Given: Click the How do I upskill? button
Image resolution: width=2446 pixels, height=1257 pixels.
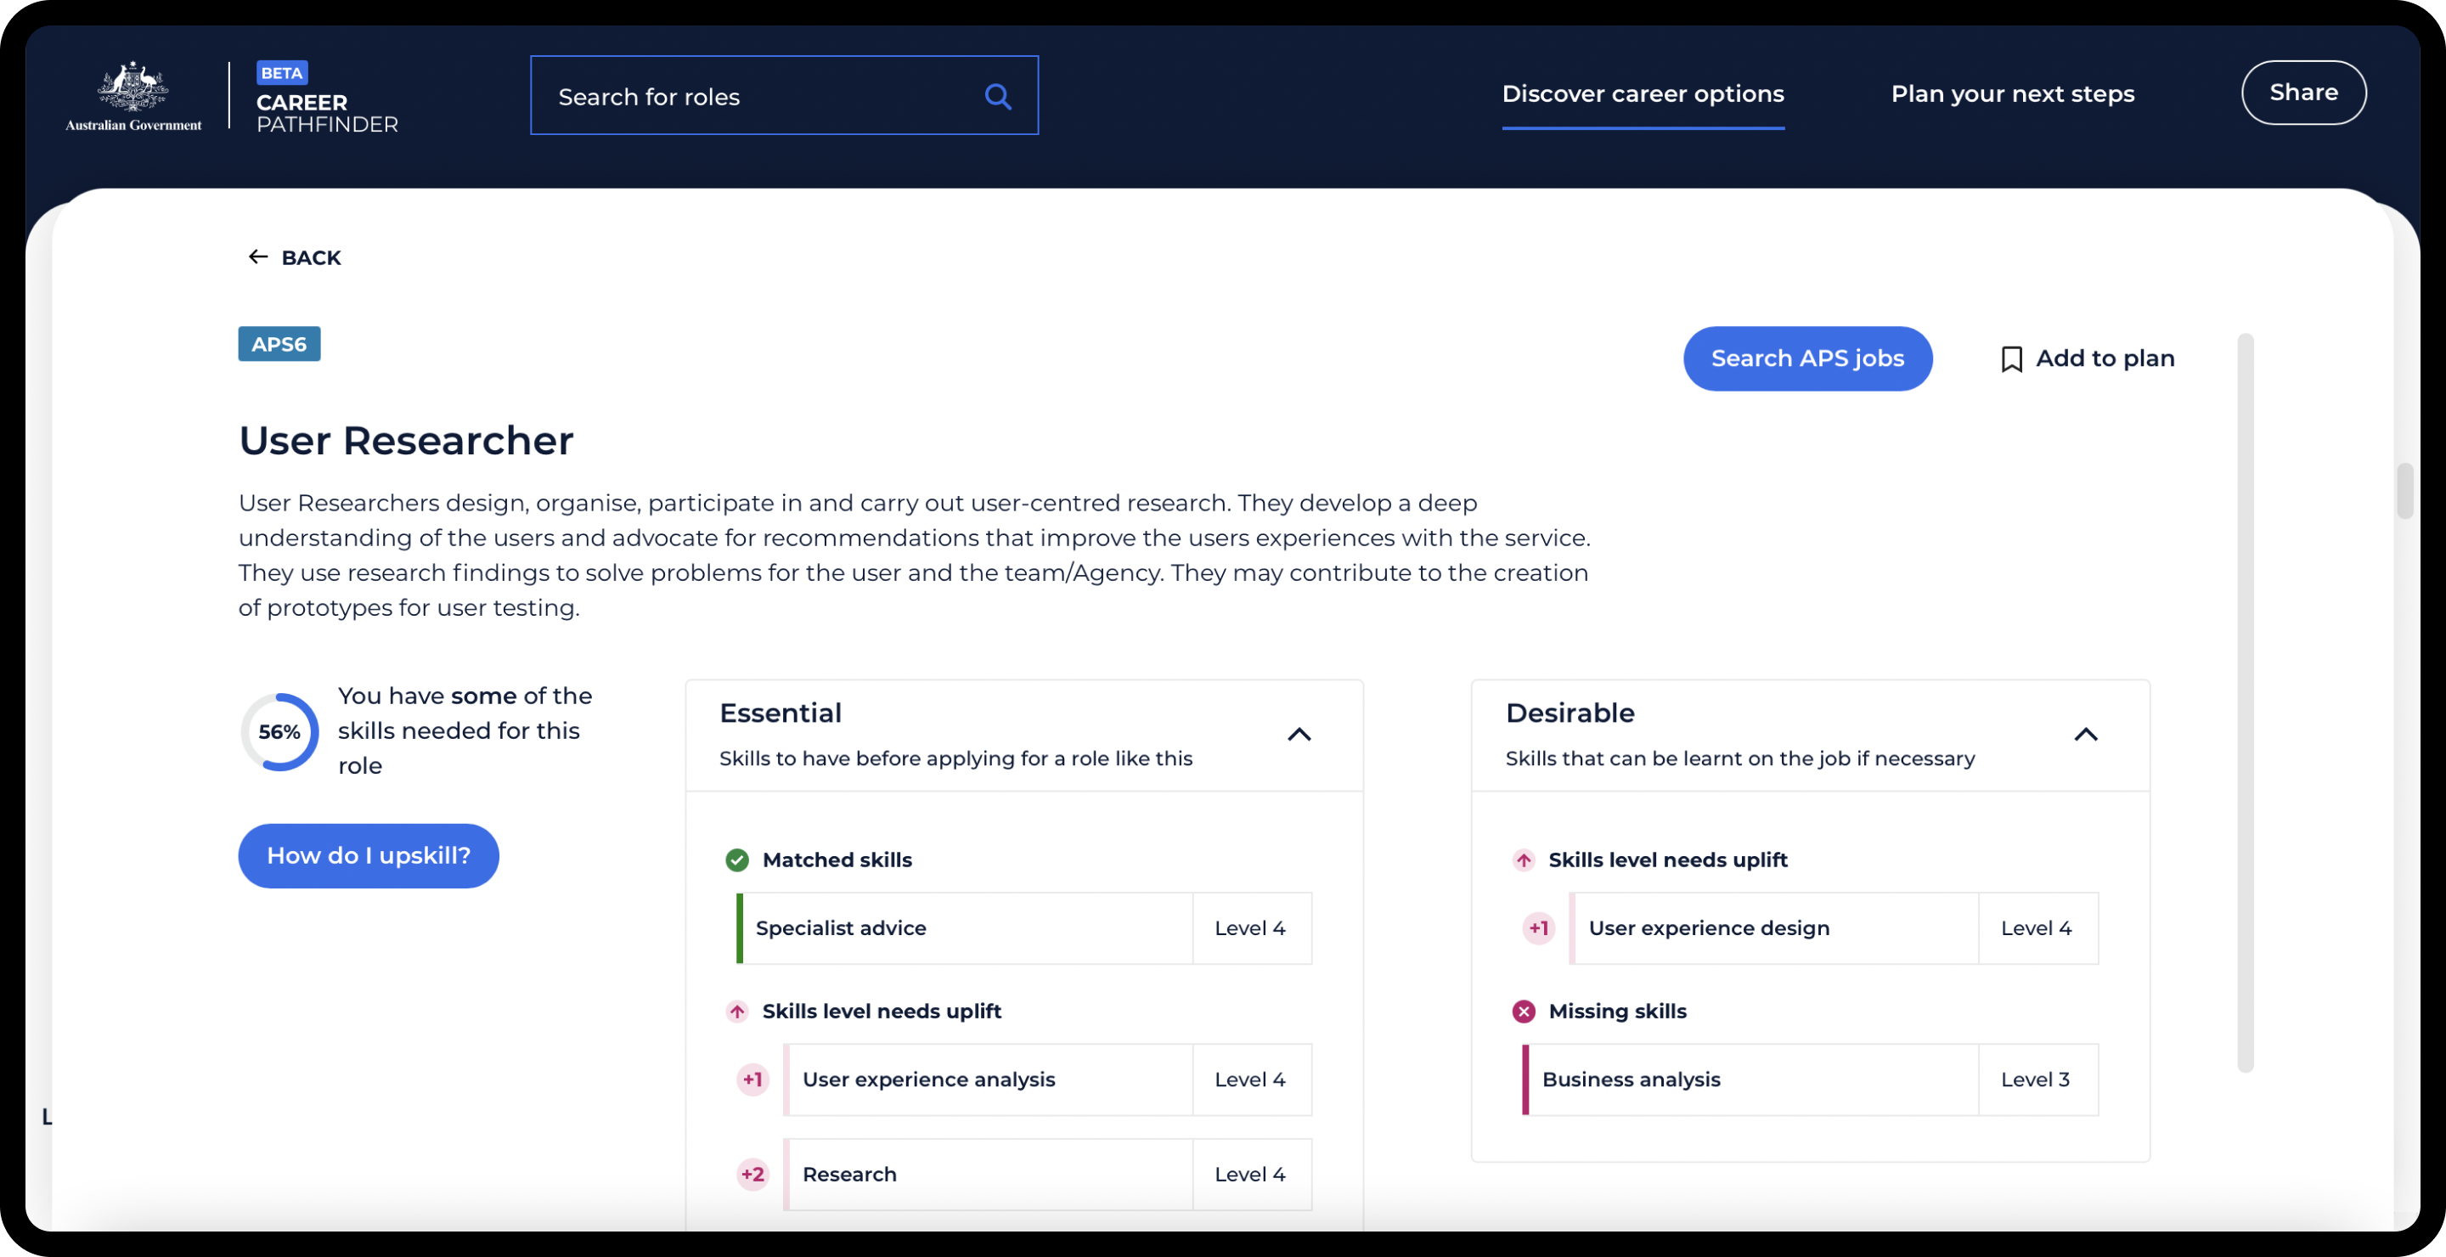Looking at the screenshot, I should 369,855.
